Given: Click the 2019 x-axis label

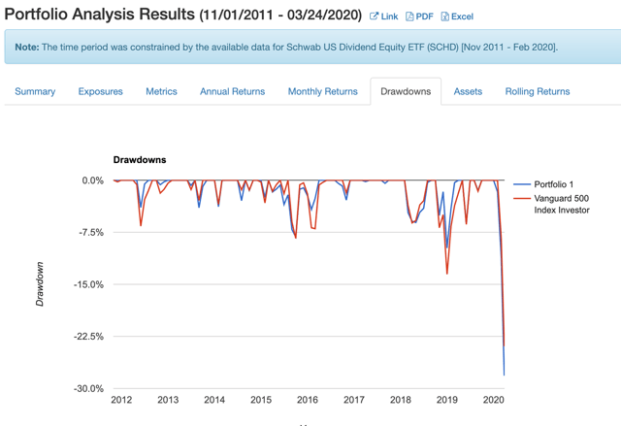Looking at the screenshot, I should coord(447,400).
